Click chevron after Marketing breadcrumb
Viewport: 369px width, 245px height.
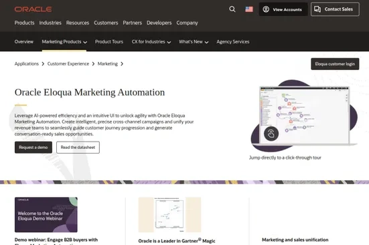[x=122, y=64]
